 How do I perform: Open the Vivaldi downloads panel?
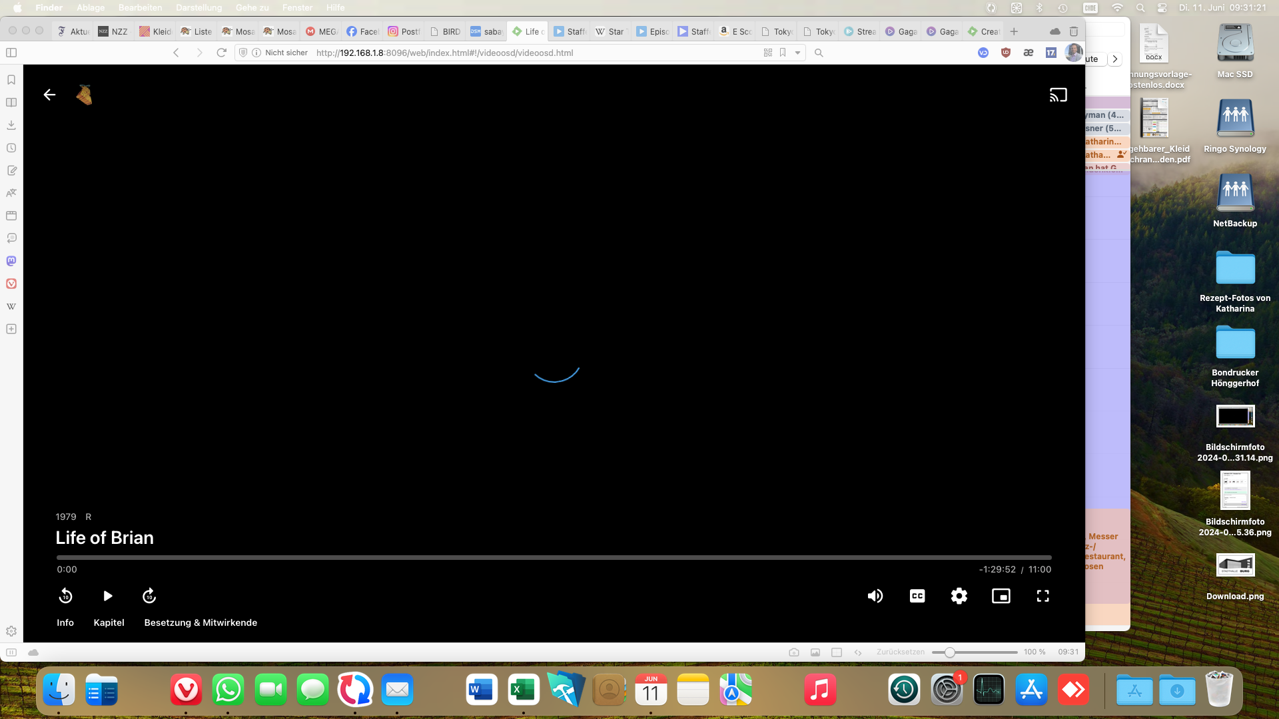tap(11, 125)
